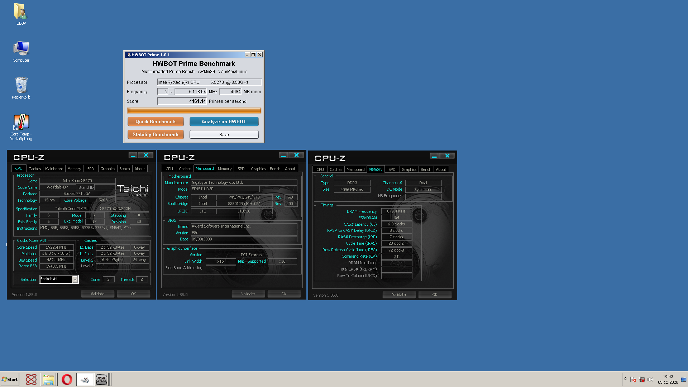Open the Papierkorb recycle bin icon

pos(21,88)
